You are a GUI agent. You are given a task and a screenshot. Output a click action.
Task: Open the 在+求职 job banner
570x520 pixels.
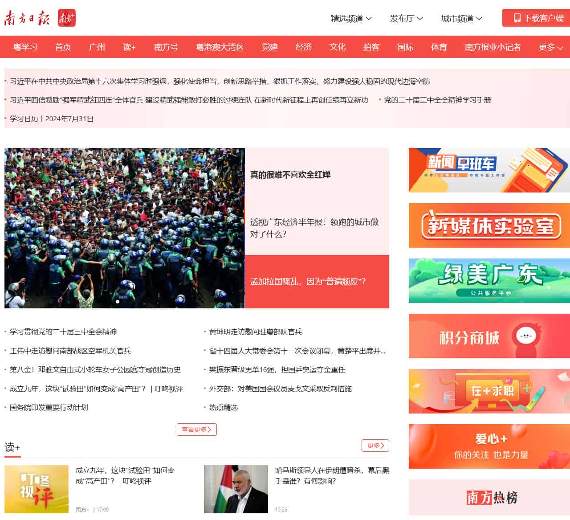[x=489, y=391]
